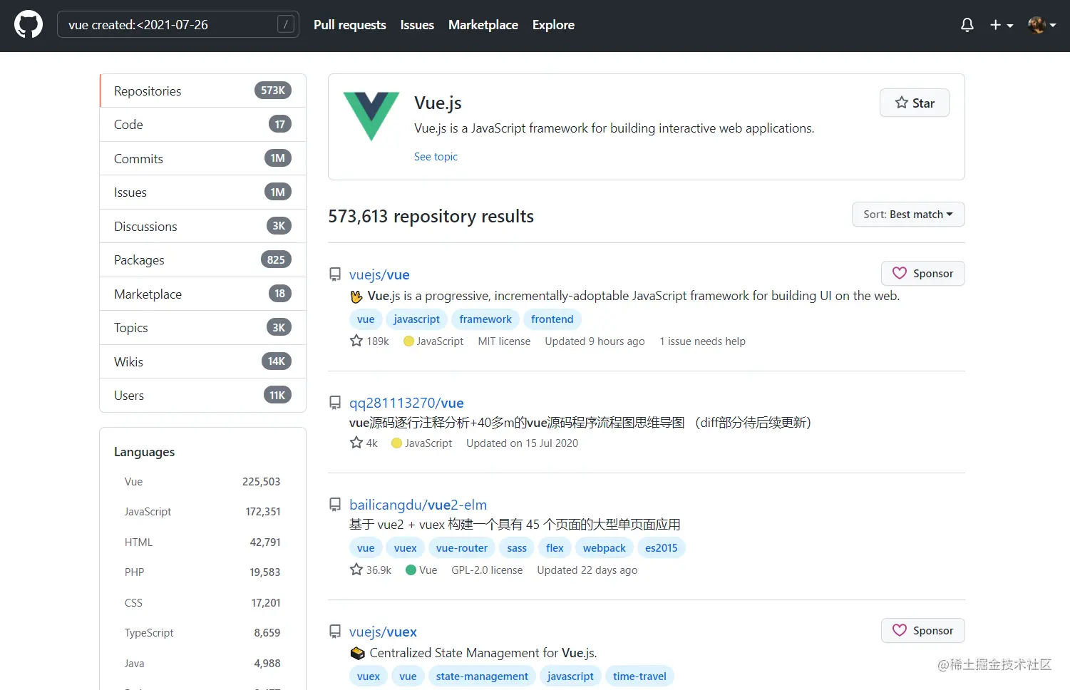Click the repo icon beside bailicangdu/vue2-elm
Viewport: 1070px width, 690px height.
click(x=335, y=505)
